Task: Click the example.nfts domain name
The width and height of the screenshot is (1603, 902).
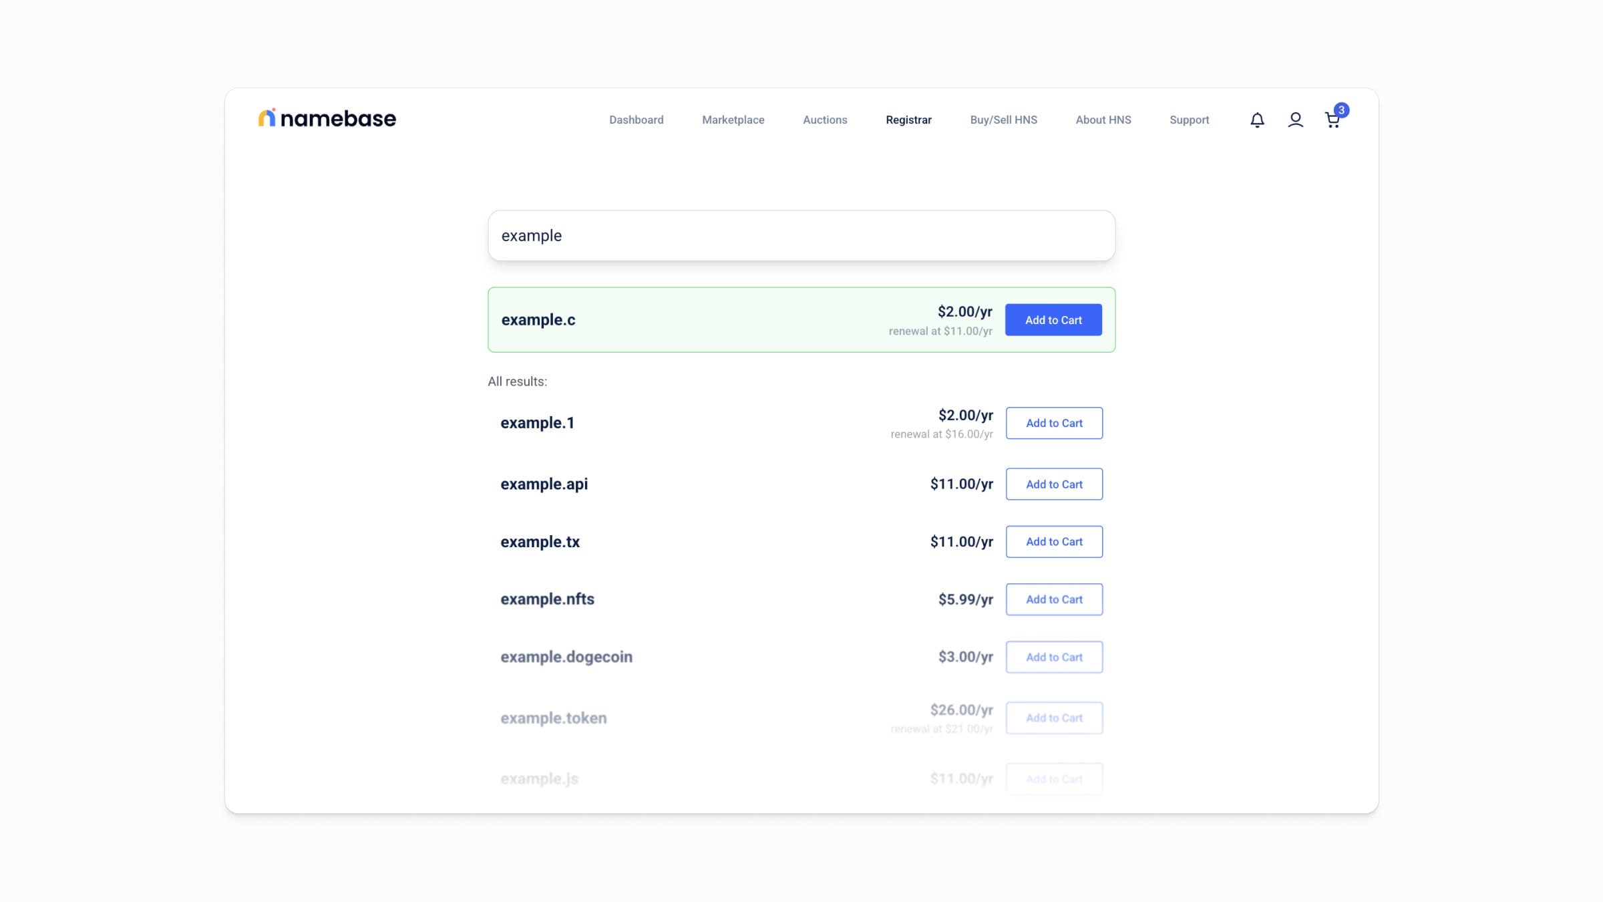Action: [x=547, y=599]
